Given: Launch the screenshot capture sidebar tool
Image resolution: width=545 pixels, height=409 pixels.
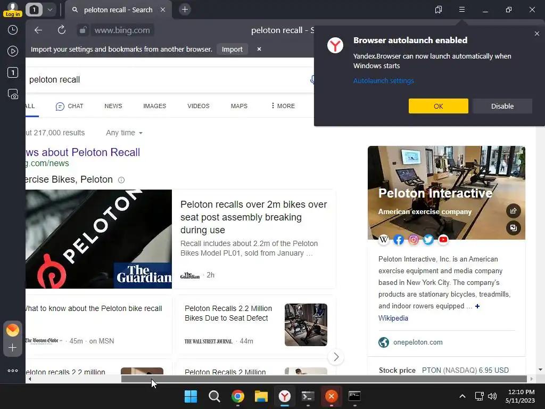Looking at the screenshot, I should [13, 94].
